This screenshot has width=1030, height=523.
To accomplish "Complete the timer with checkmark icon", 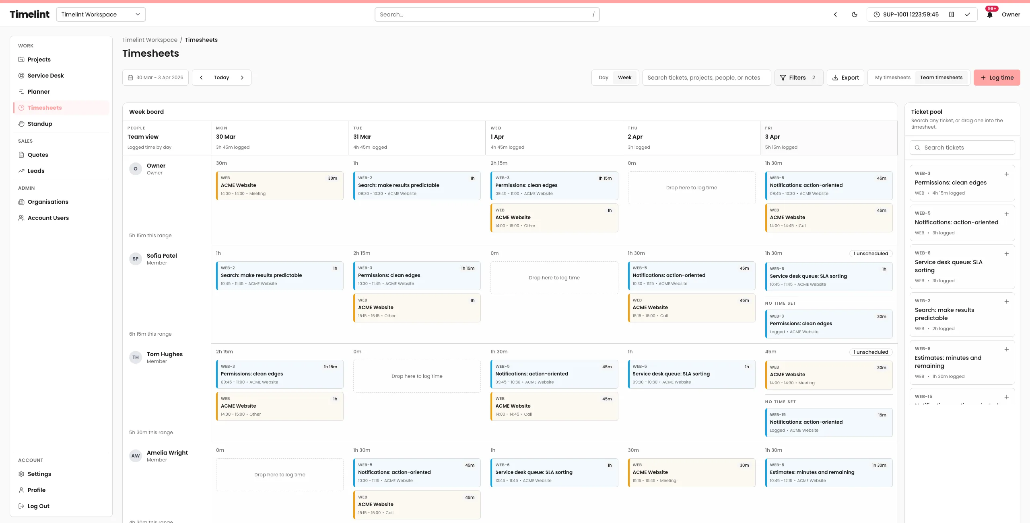I will [968, 14].
